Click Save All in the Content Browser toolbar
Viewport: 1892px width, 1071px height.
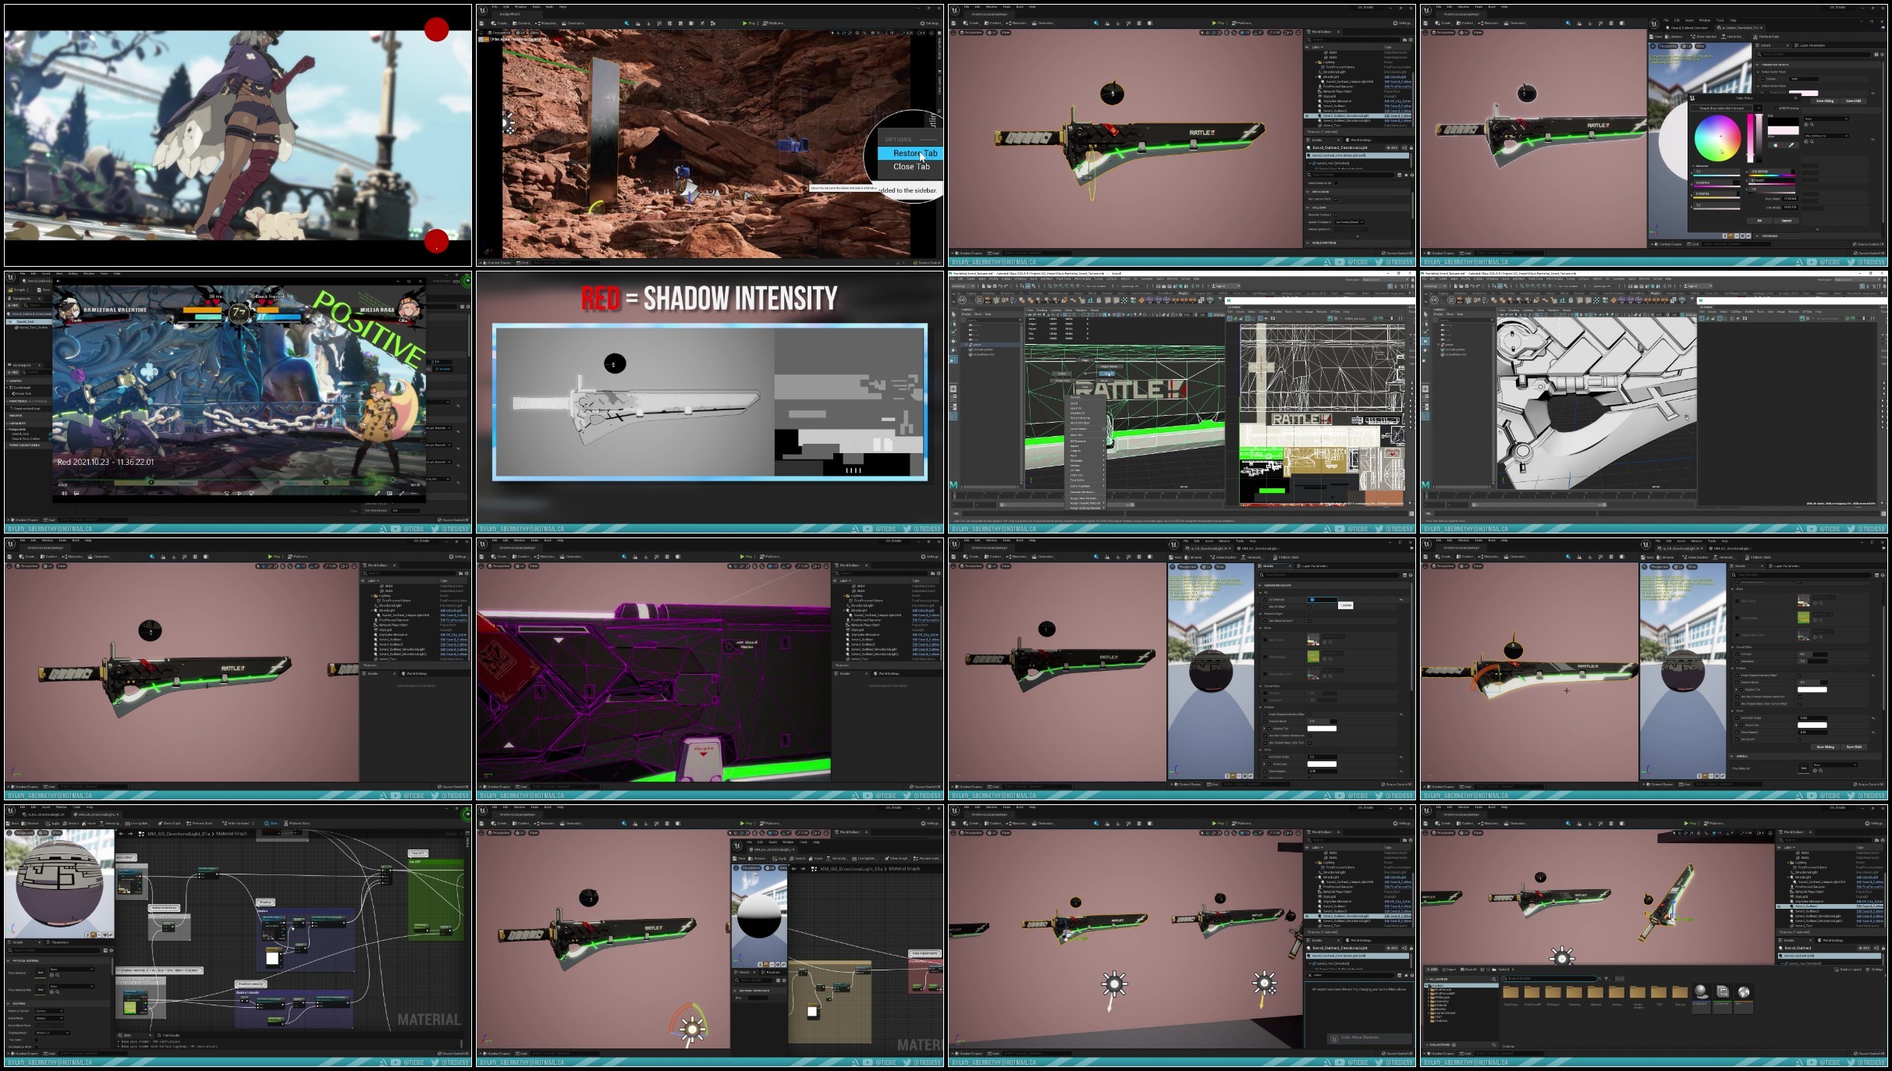(1468, 970)
